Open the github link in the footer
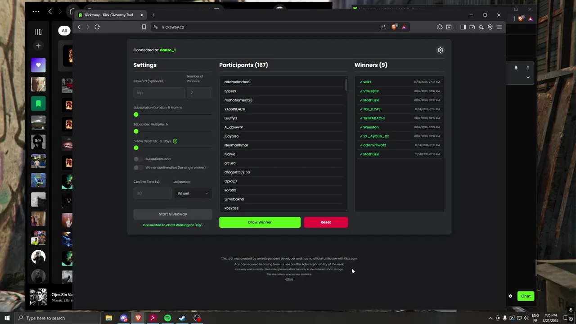The image size is (576, 324). [289, 279]
